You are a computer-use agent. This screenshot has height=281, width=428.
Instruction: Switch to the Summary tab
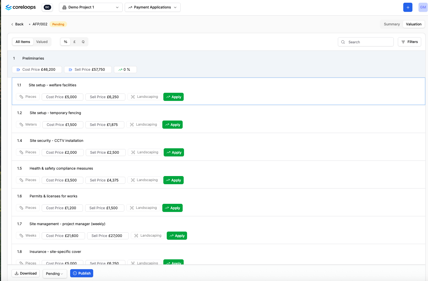point(392,24)
